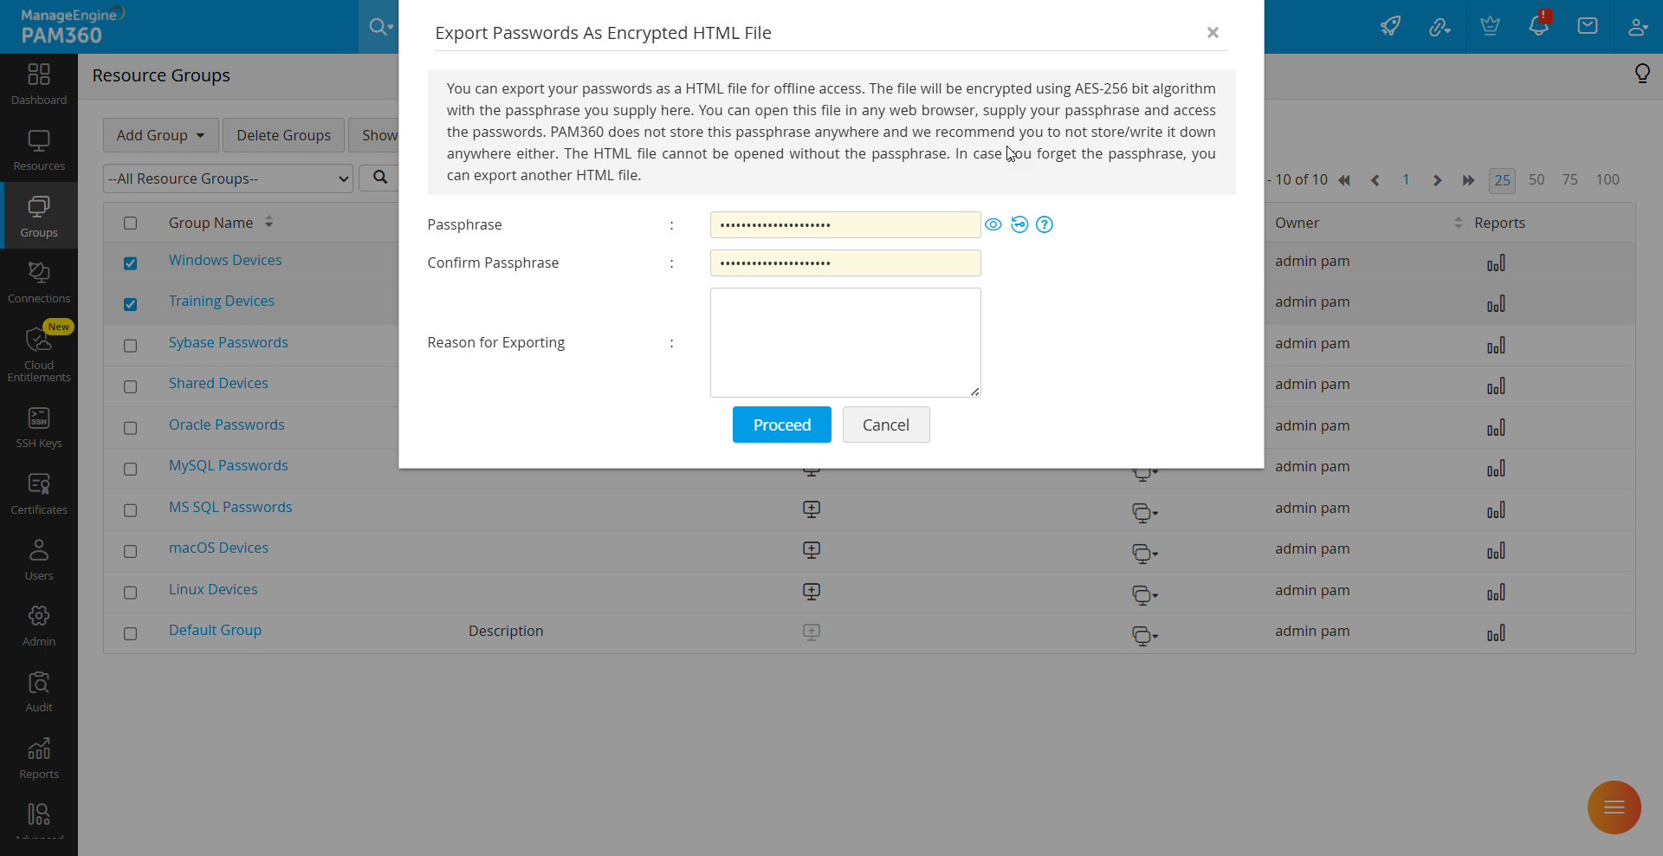Open the Cloud Entitlements panel

[x=38, y=353]
